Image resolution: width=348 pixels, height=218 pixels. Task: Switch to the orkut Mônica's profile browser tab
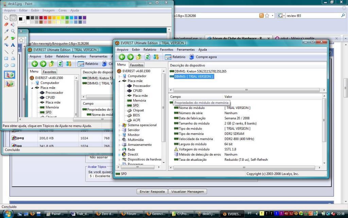click(306, 38)
